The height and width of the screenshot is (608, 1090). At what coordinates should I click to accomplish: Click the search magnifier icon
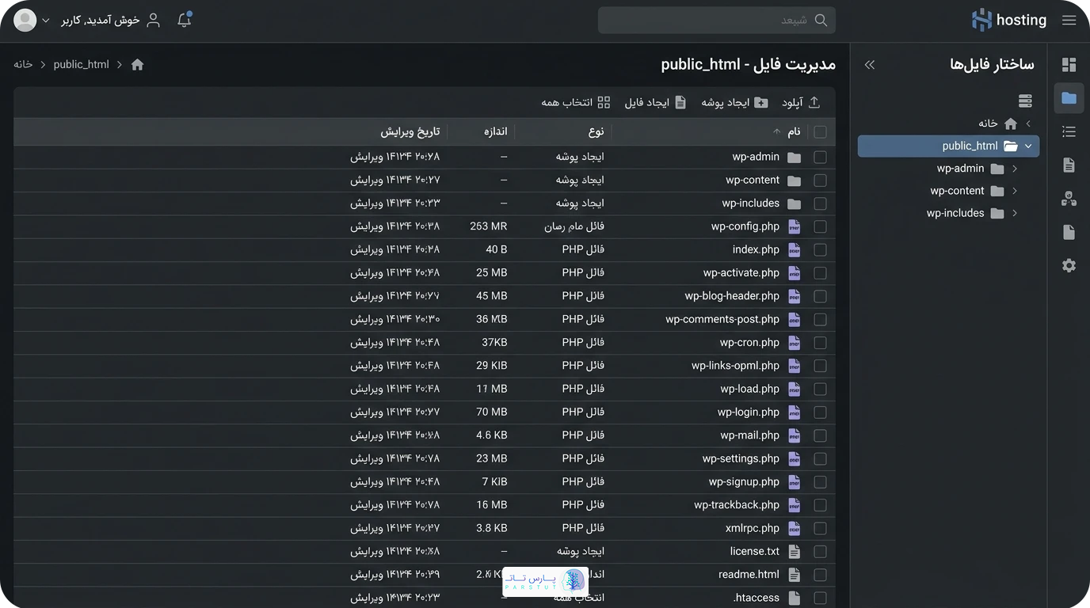tap(821, 21)
